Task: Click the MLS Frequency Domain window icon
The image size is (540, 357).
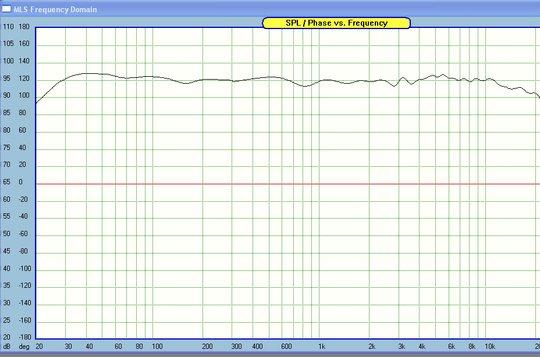Action: [x=6, y=9]
